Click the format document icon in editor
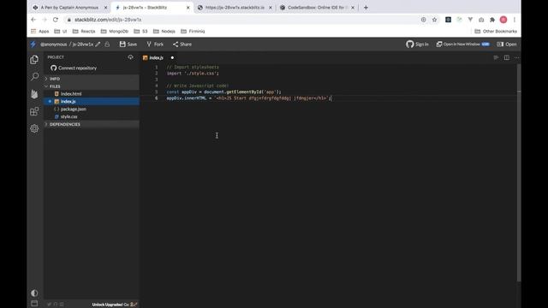The image size is (548, 308). tap(496, 57)
